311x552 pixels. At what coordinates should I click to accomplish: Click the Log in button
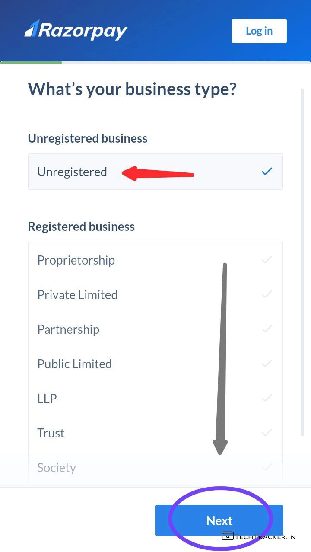point(259,31)
